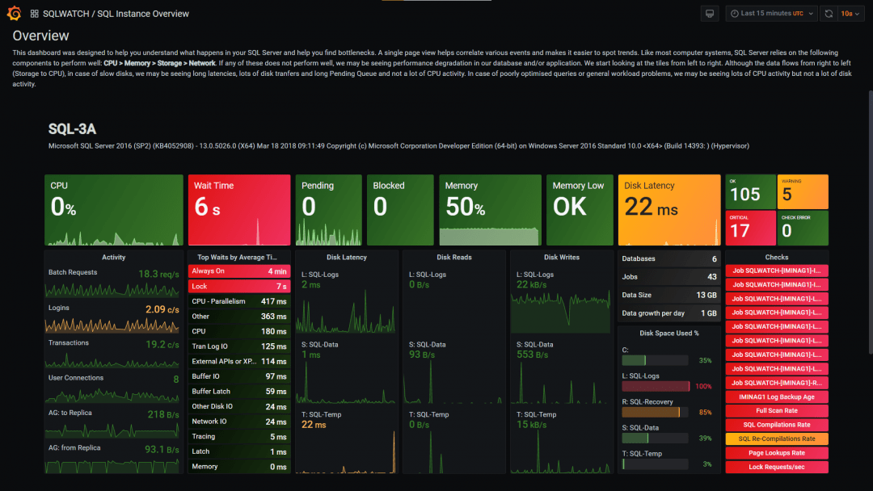Click the Memory Low OK stat panel
873x491 pixels.
pos(580,210)
